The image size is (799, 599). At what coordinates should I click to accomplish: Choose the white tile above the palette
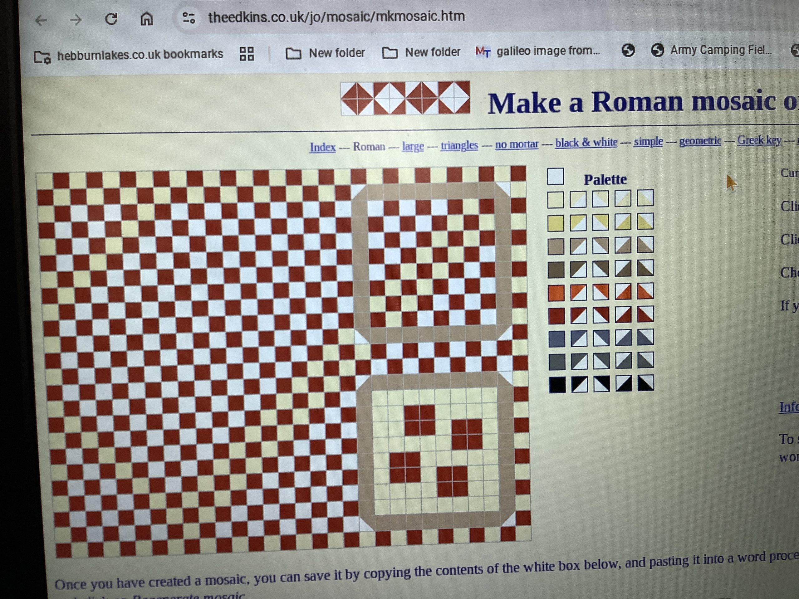pos(555,177)
